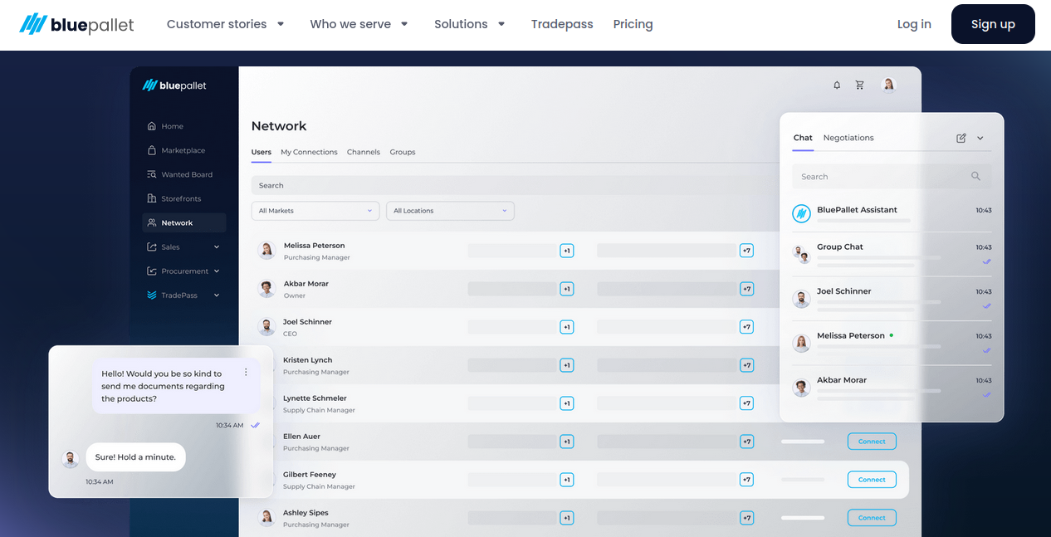The height and width of the screenshot is (537, 1051).
Task: Select Network in the sidebar
Action: tap(183, 222)
